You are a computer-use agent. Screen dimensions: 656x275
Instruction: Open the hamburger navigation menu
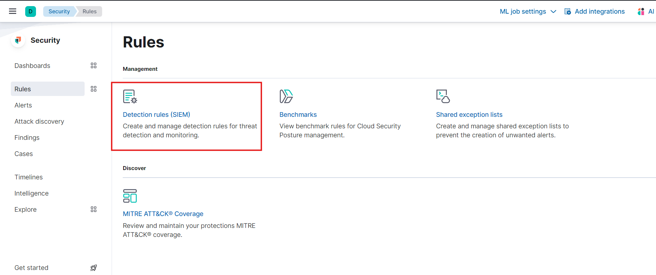point(13,11)
